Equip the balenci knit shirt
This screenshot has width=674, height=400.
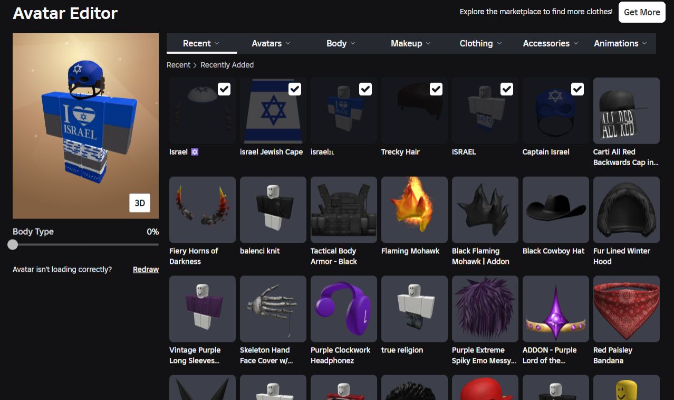pos(273,209)
